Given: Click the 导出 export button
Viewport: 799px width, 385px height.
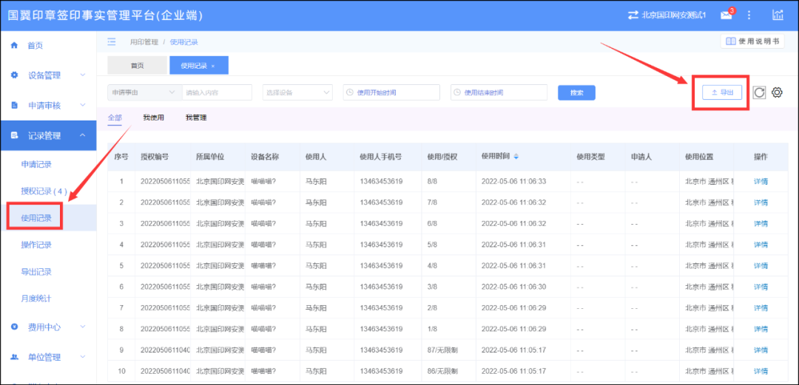Looking at the screenshot, I should [x=722, y=92].
